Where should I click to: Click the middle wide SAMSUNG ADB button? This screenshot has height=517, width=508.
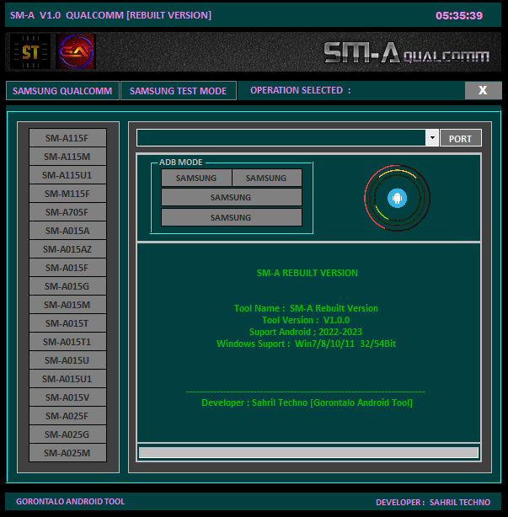(x=231, y=197)
